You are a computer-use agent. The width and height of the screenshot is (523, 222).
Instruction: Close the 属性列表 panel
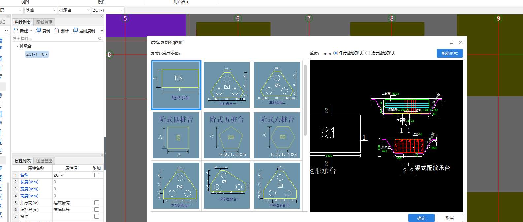click(102, 155)
